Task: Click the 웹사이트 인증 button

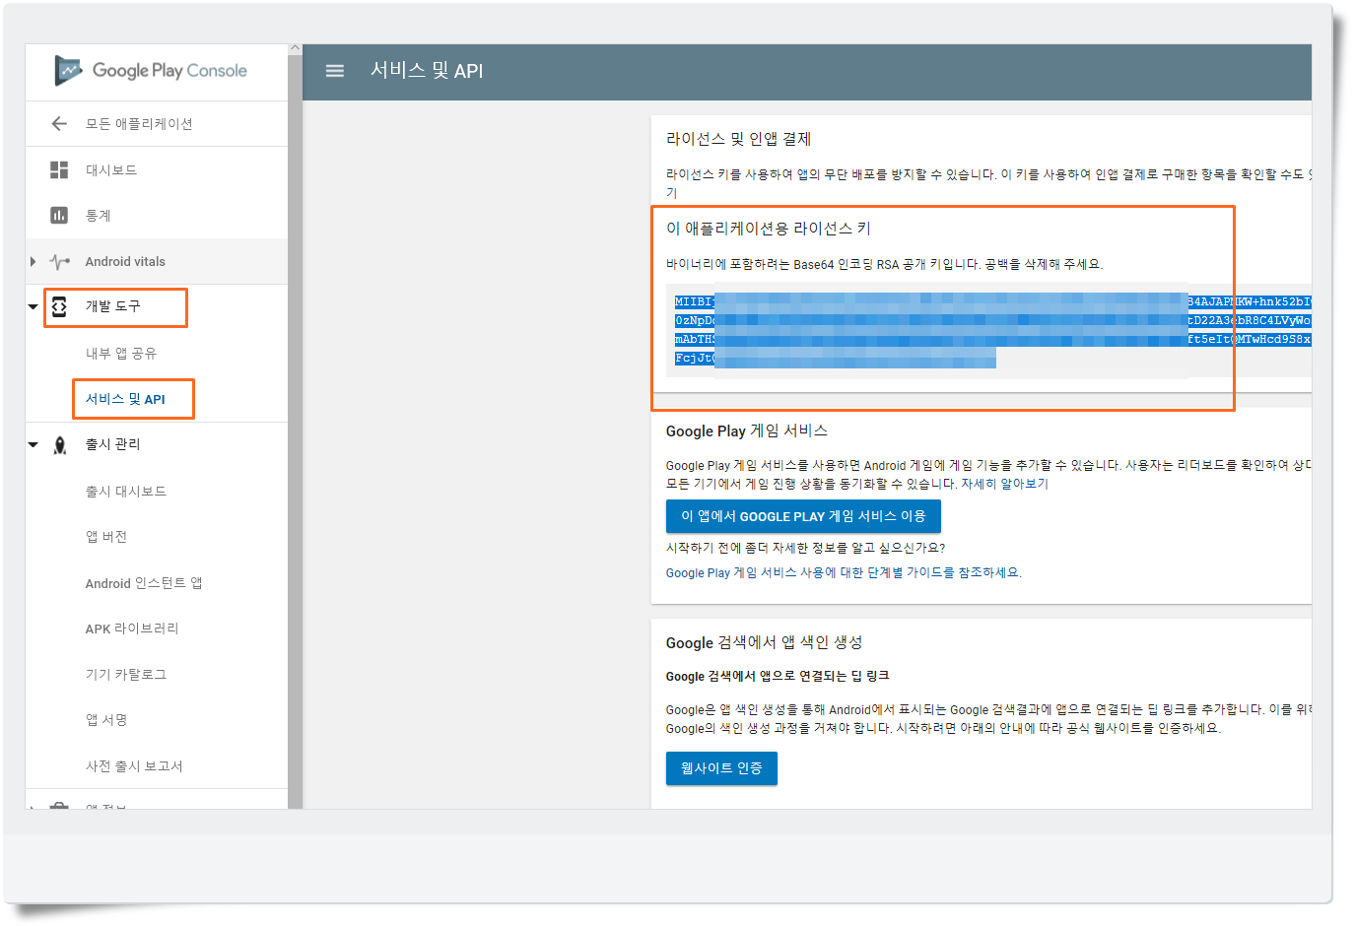Action: pos(721,768)
